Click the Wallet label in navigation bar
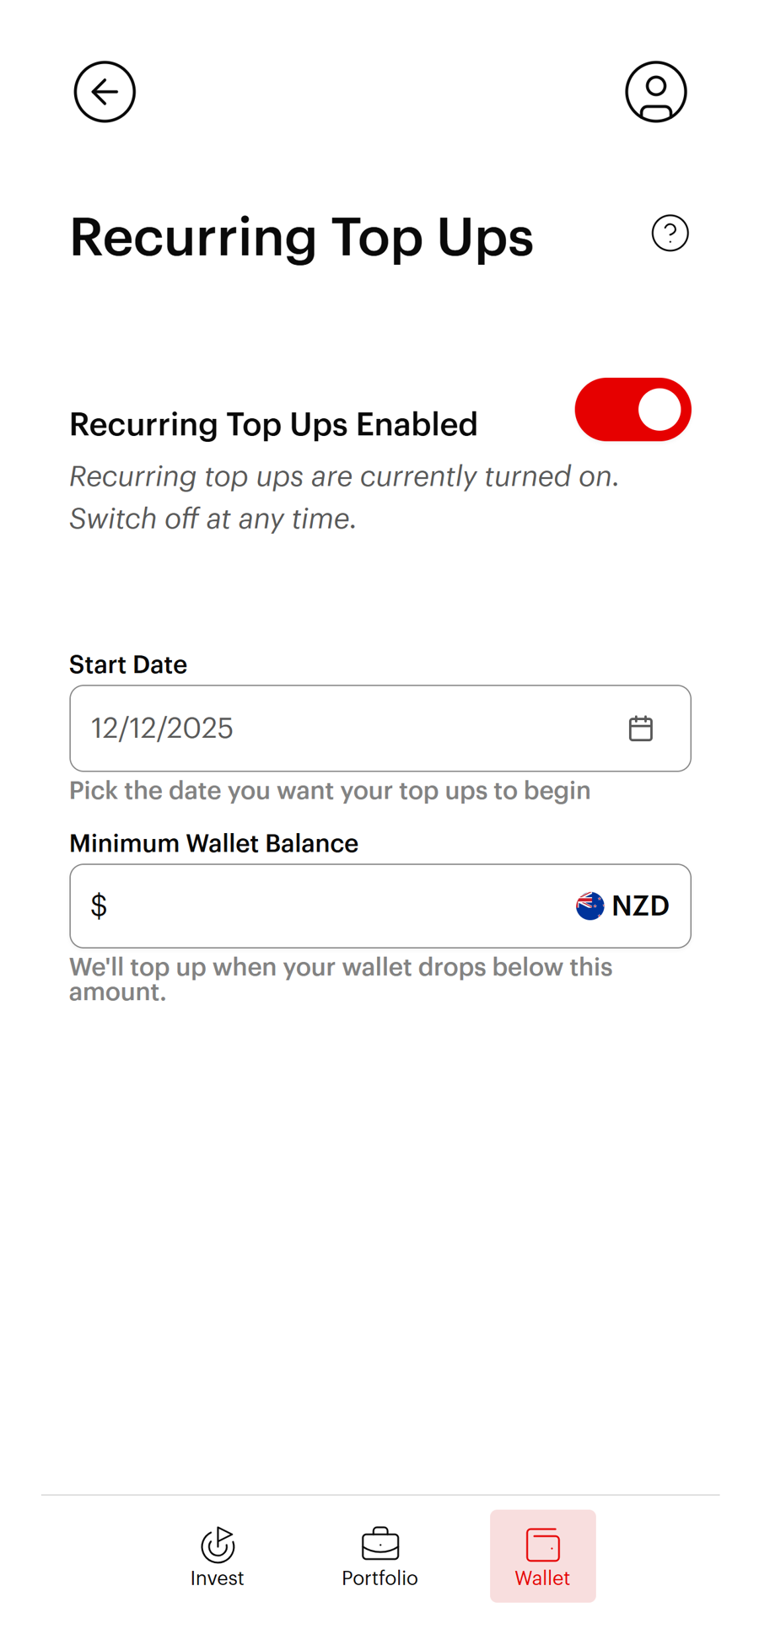This screenshot has width=759, height=1645. 542,1578
